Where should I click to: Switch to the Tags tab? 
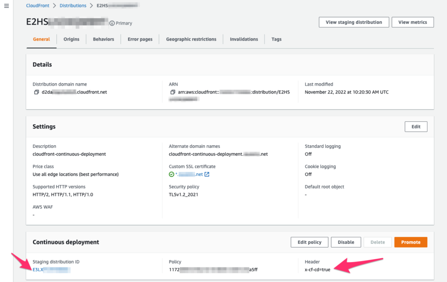[x=276, y=39]
